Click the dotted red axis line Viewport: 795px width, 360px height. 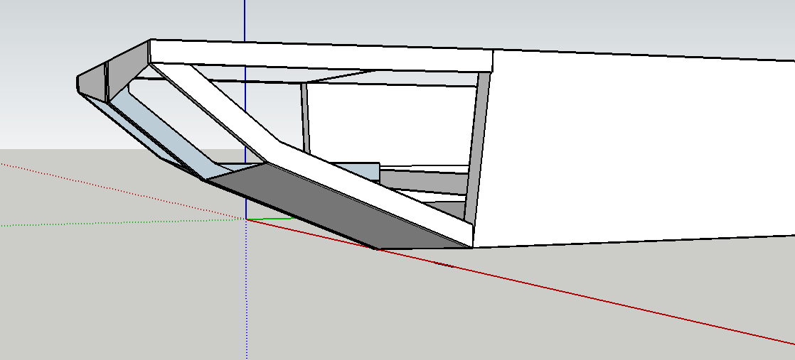point(107,187)
